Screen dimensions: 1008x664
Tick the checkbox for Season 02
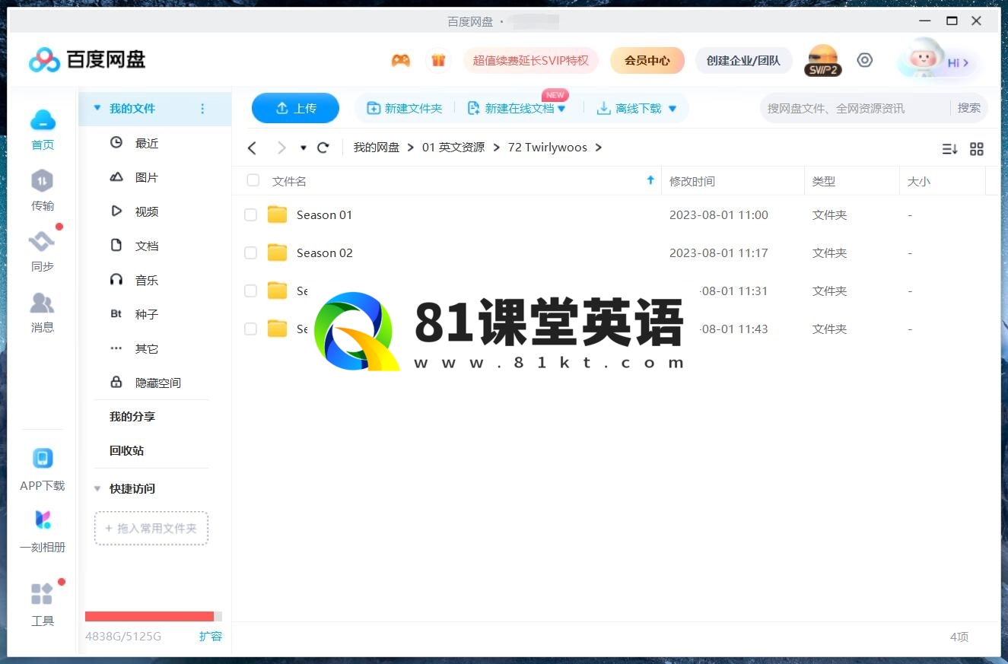click(250, 253)
